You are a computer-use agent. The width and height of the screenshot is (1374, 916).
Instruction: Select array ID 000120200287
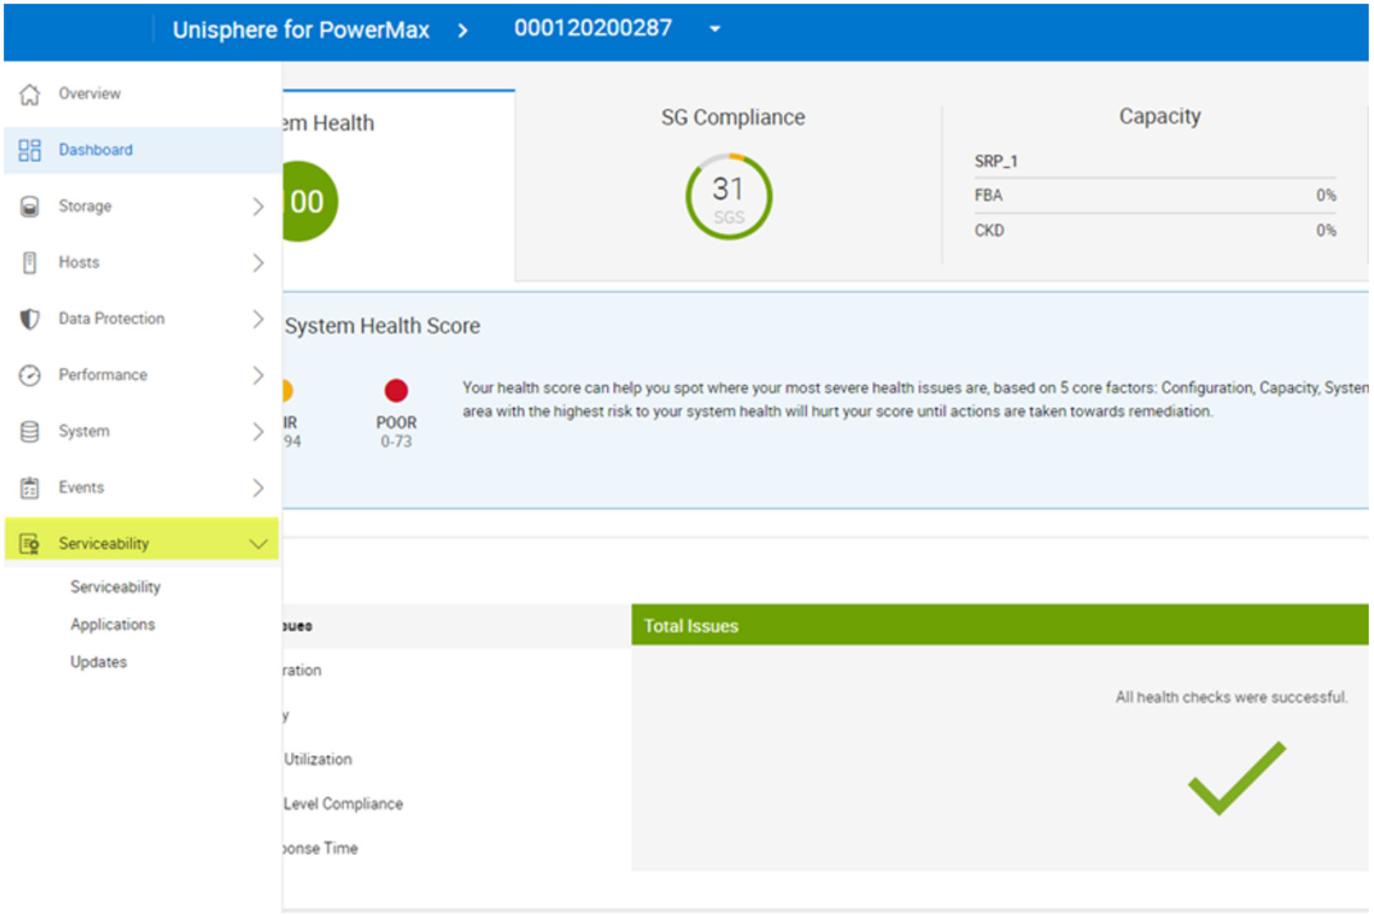(593, 28)
